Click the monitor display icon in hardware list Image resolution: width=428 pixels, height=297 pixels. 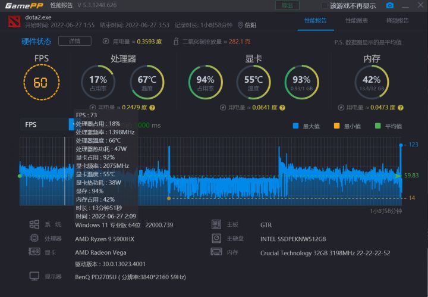click(34, 276)
